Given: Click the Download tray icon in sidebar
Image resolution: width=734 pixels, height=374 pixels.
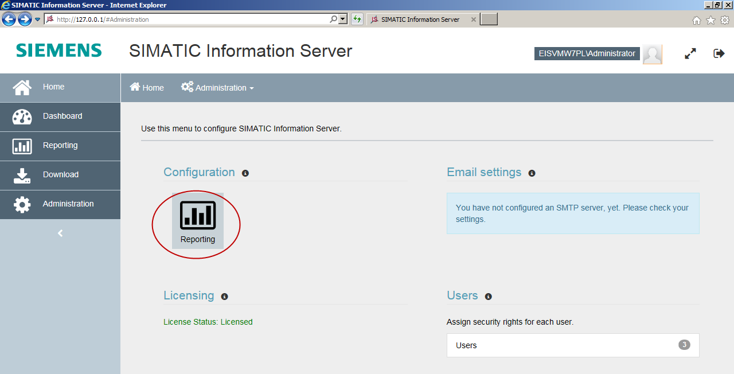Looking at the screenshot, I should (x=22, y=175).
